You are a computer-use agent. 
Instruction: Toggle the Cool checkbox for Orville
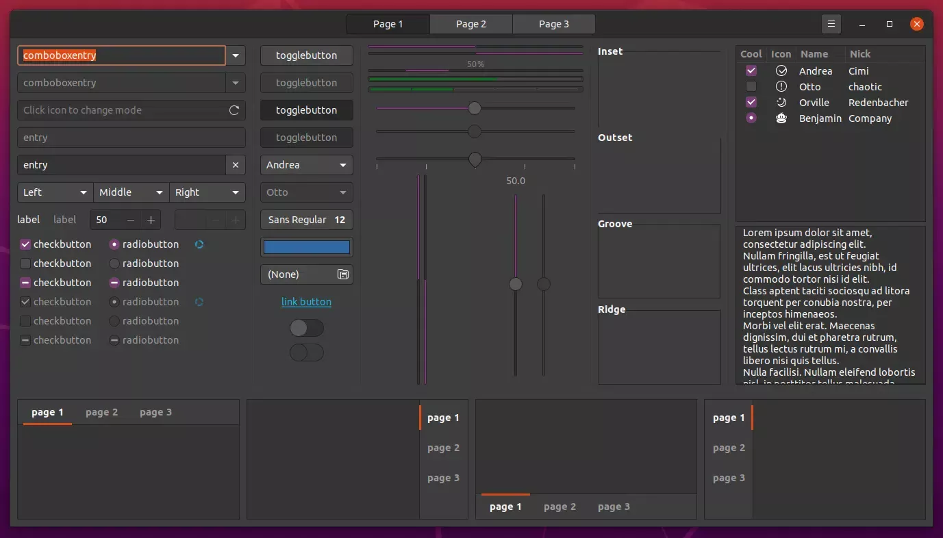pos(751,103)
